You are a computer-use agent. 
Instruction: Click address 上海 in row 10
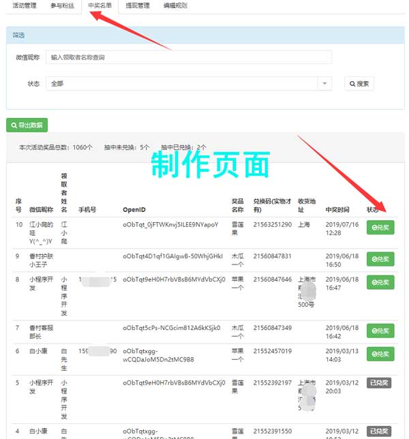tap(304, 224)
